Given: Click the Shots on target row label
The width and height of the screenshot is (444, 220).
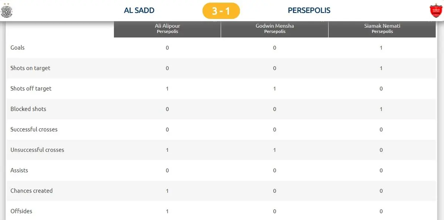Looking at the screenshot, I should click(30, 68).
